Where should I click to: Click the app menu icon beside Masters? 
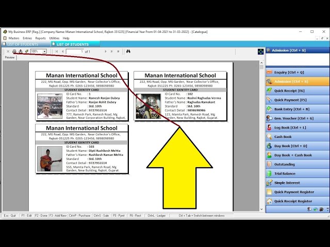point(5,38)
